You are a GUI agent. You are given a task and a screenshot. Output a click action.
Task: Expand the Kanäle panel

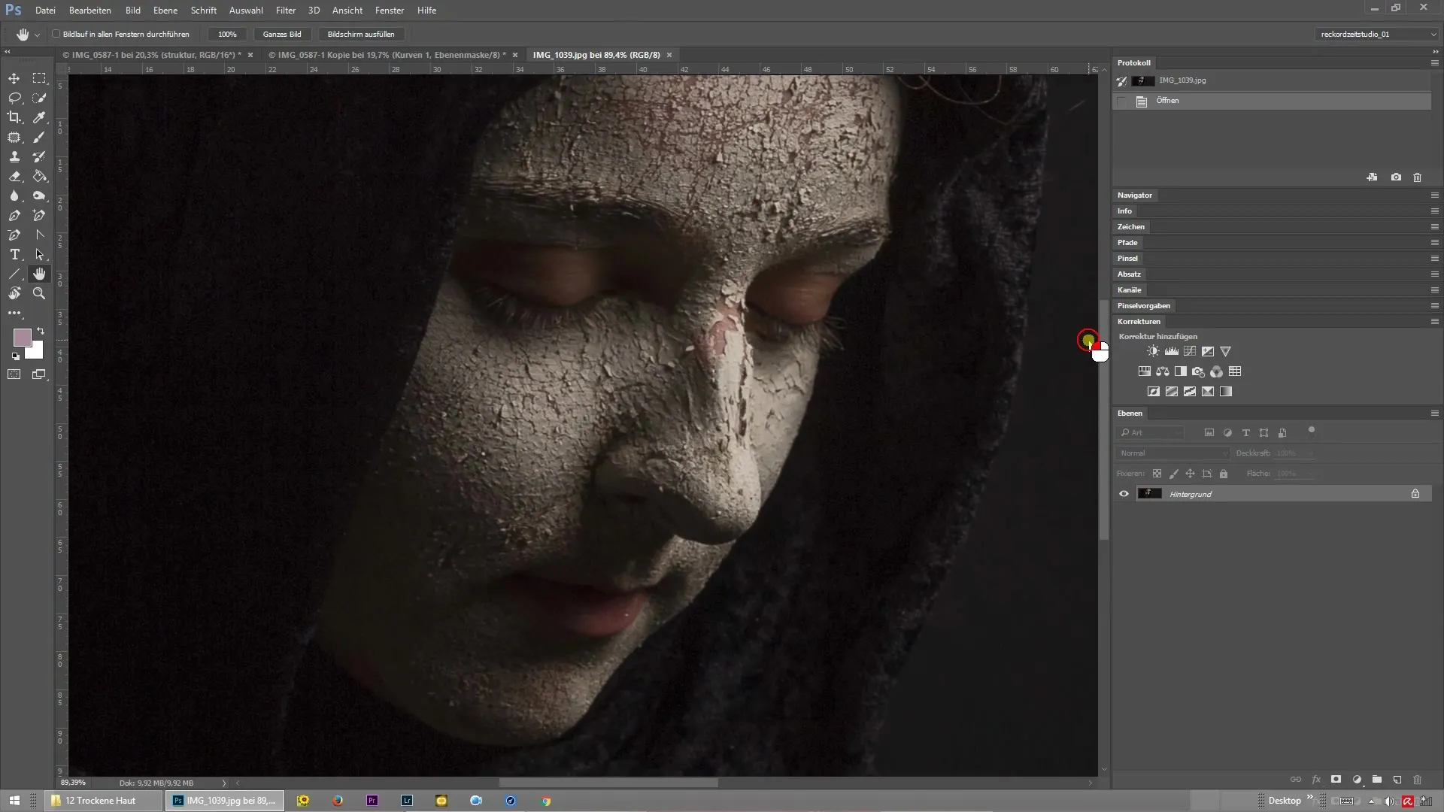(1129, 290)
